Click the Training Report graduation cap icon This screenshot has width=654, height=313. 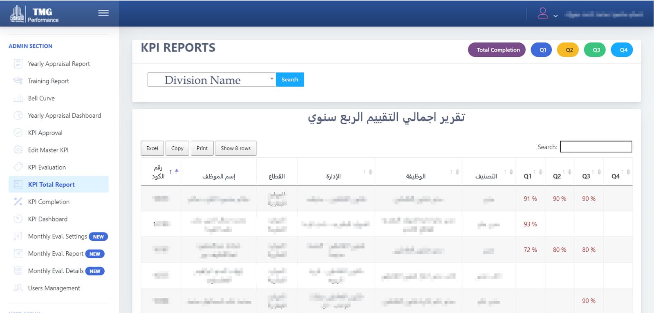pyautogui.click(x=18, y=81)
